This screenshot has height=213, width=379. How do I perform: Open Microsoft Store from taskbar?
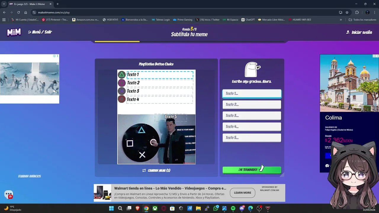(x=172, y=208)
